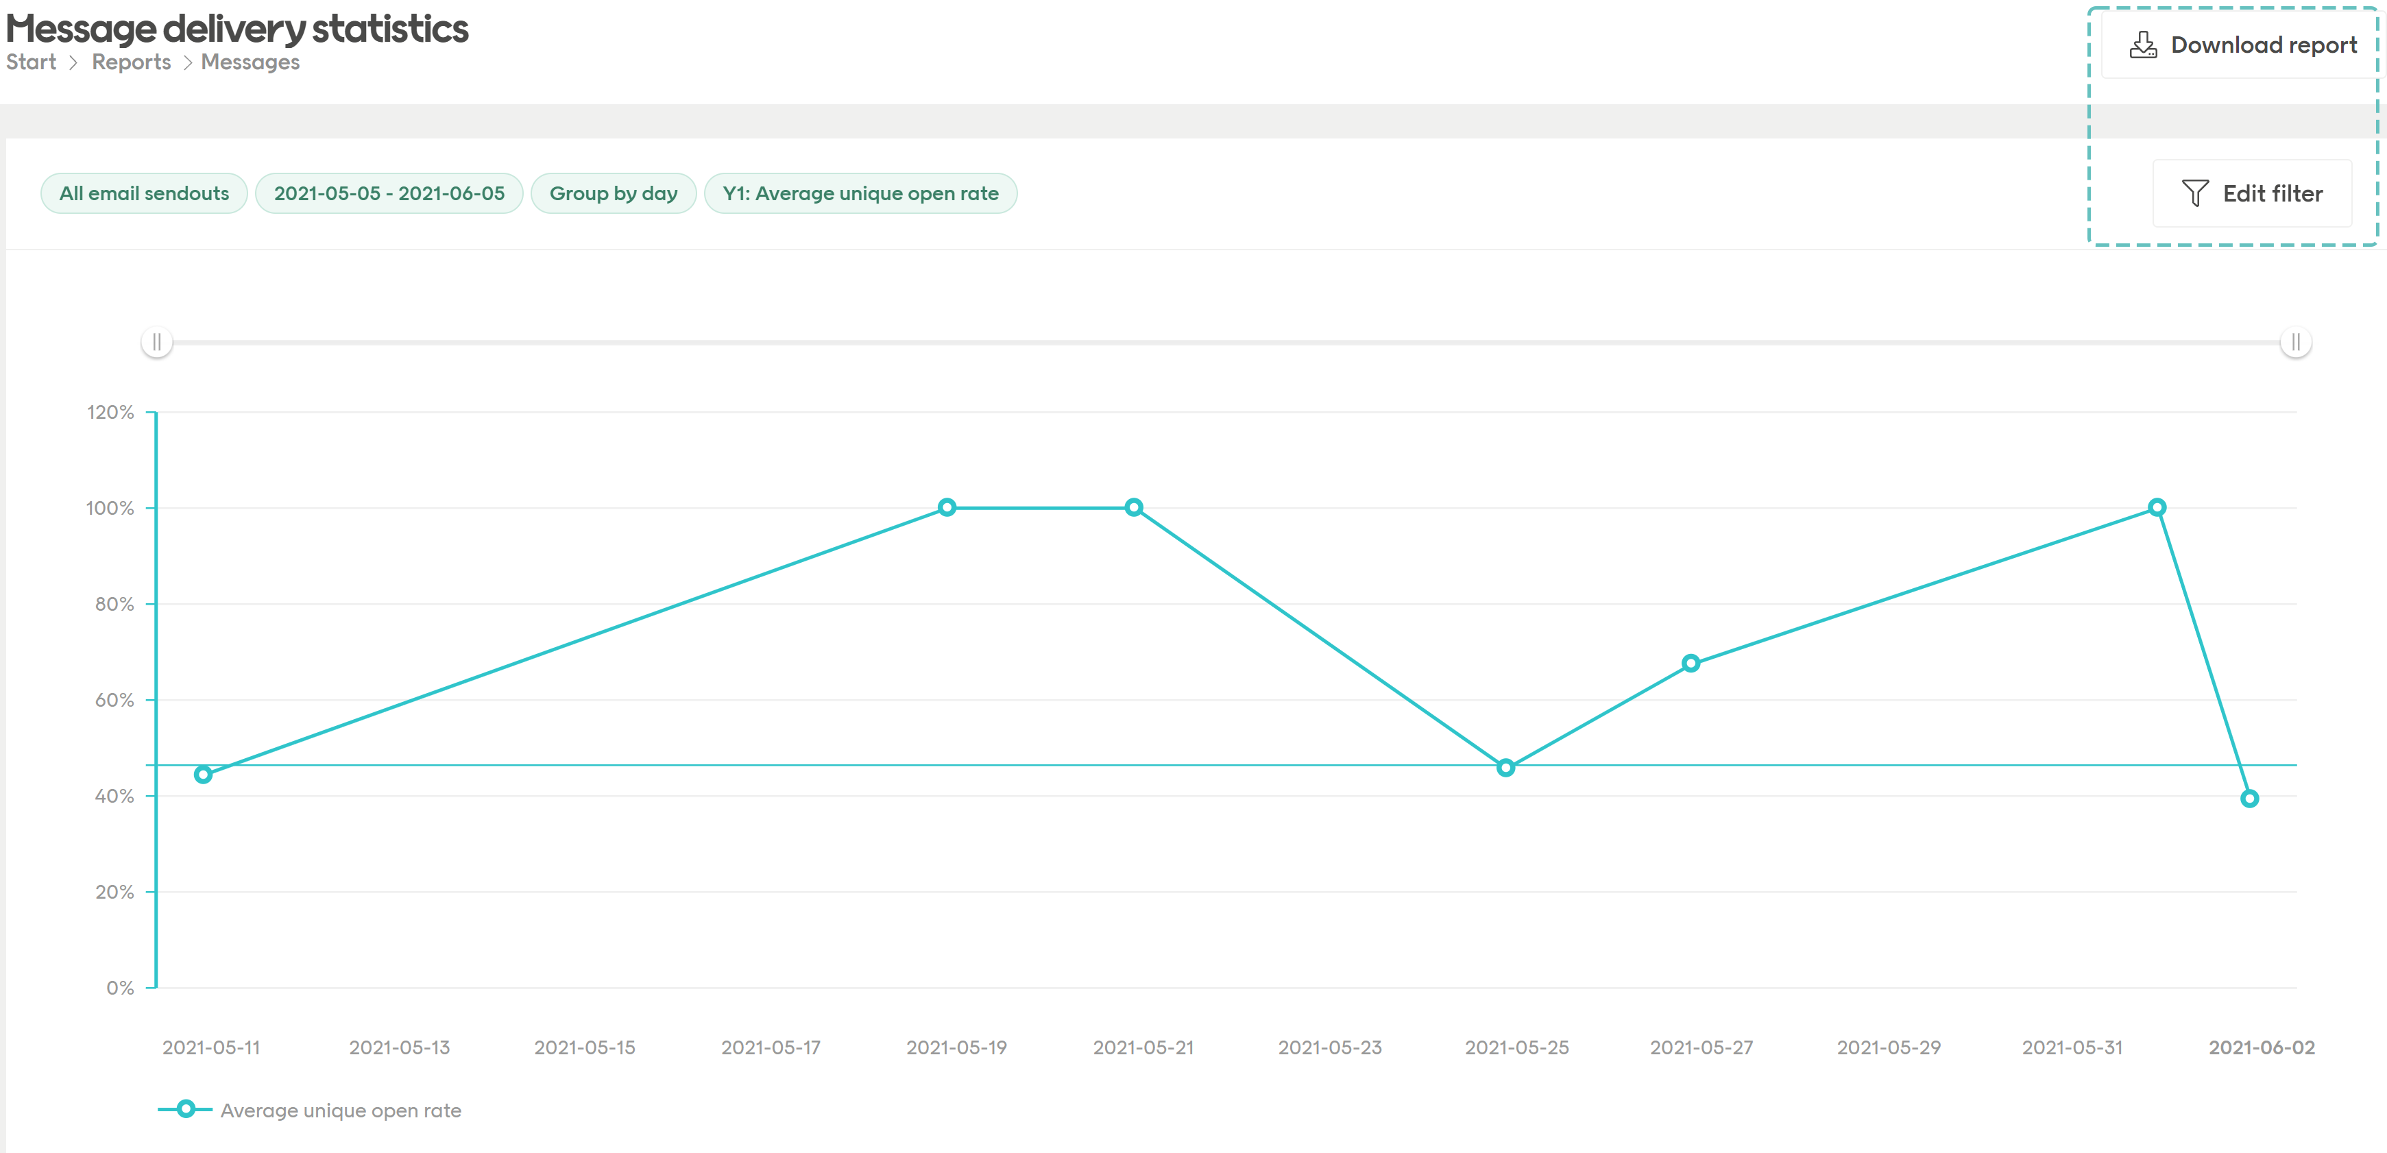This screenshot has width=2387, height=1153.
Task: Click the legend marker for Average unique open rate
Action: coord(186,1108)
